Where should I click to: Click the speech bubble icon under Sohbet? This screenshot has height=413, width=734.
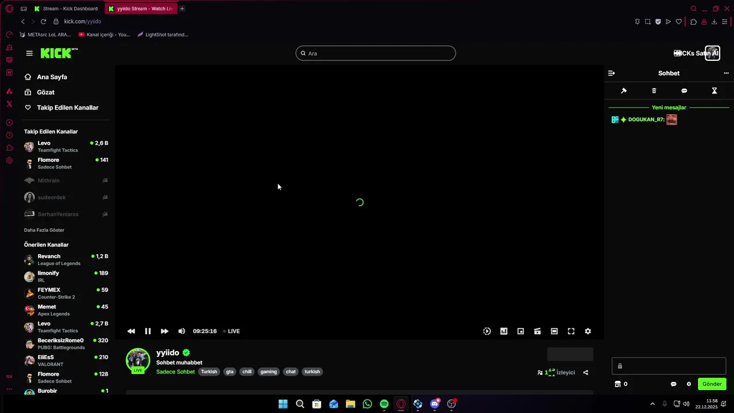click(x=684, y=91)
